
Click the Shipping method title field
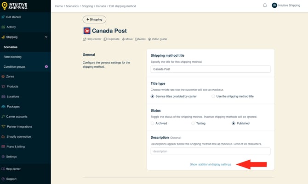(x=211, y=69)
